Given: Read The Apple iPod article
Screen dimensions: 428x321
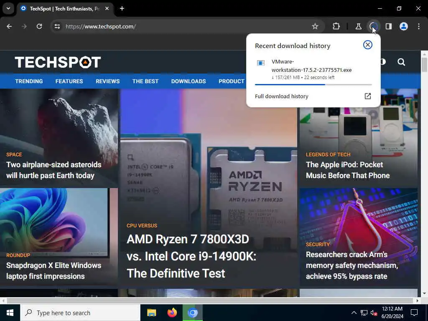Looking at the screenshot, I should (348, 170).
